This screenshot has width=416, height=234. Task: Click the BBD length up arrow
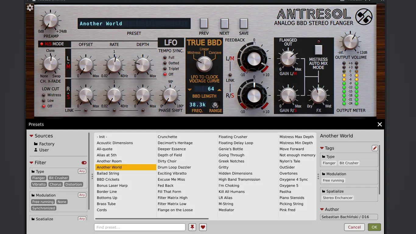tap(219, 90)
